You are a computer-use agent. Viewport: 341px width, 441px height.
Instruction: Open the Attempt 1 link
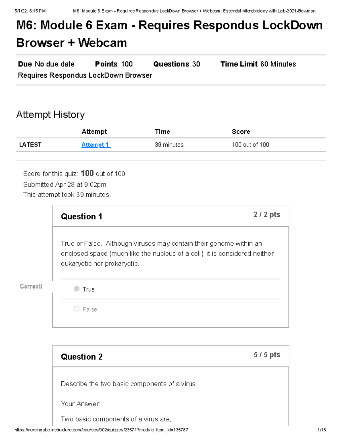tap(95, 145)
